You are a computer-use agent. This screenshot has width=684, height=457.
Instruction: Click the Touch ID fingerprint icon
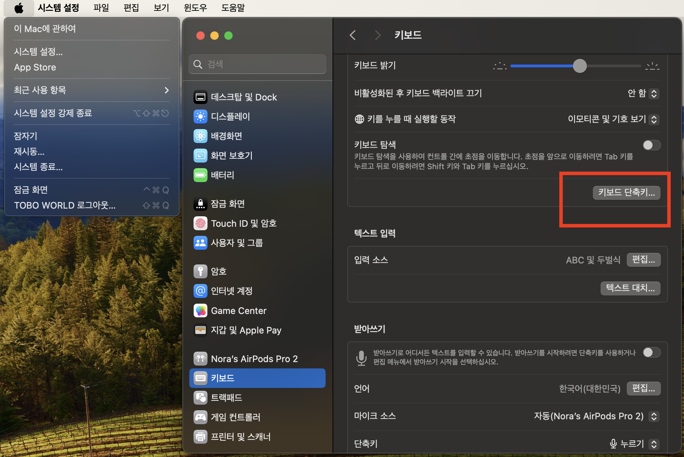(x=201, y=223)
